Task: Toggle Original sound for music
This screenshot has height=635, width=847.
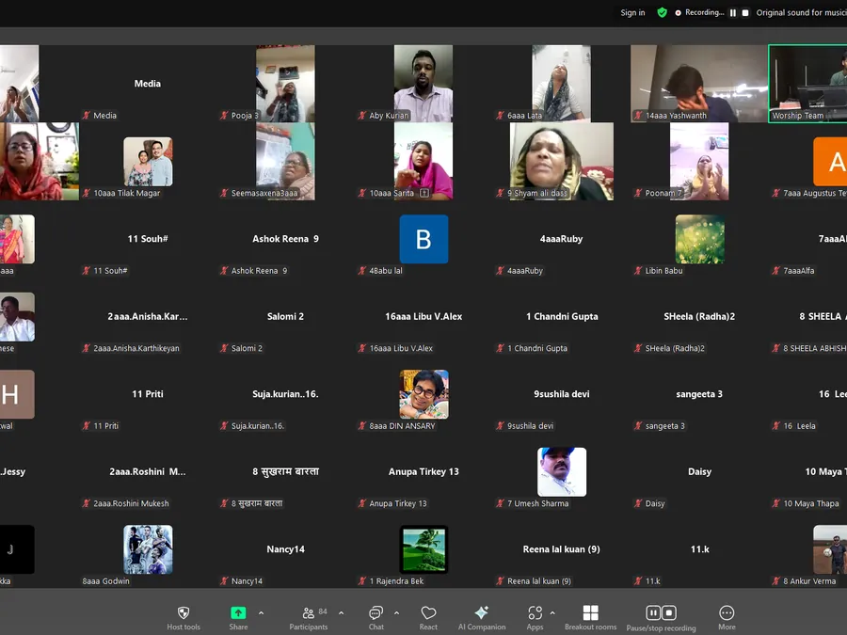Action: pos(802,12)
